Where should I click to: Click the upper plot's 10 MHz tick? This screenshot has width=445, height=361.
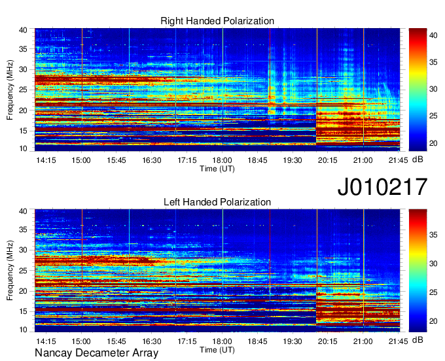[23, 148]
